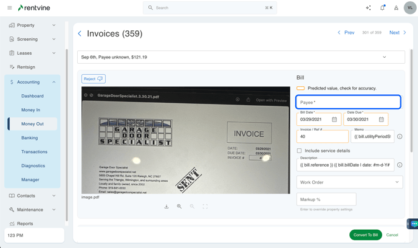The width and height of the screenshot is (418, 248).
Task: Enable Include service details checkbox
Action: [x=300, y=151]
